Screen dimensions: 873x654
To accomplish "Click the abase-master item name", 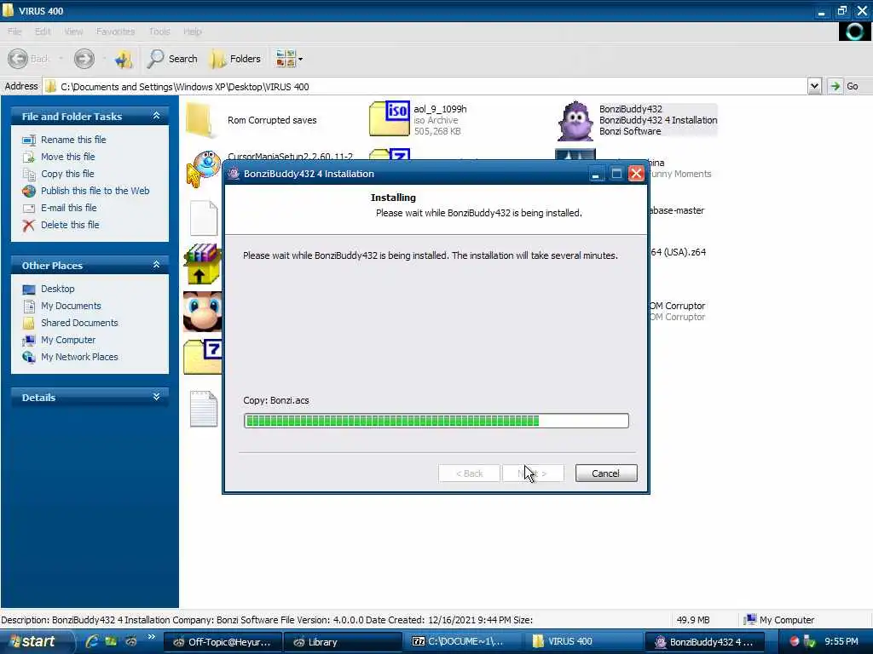I will (677, 210).
